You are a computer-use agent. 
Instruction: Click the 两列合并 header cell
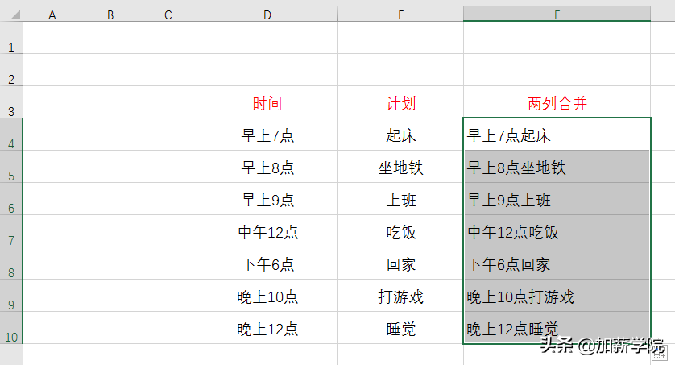click(557, 102)
